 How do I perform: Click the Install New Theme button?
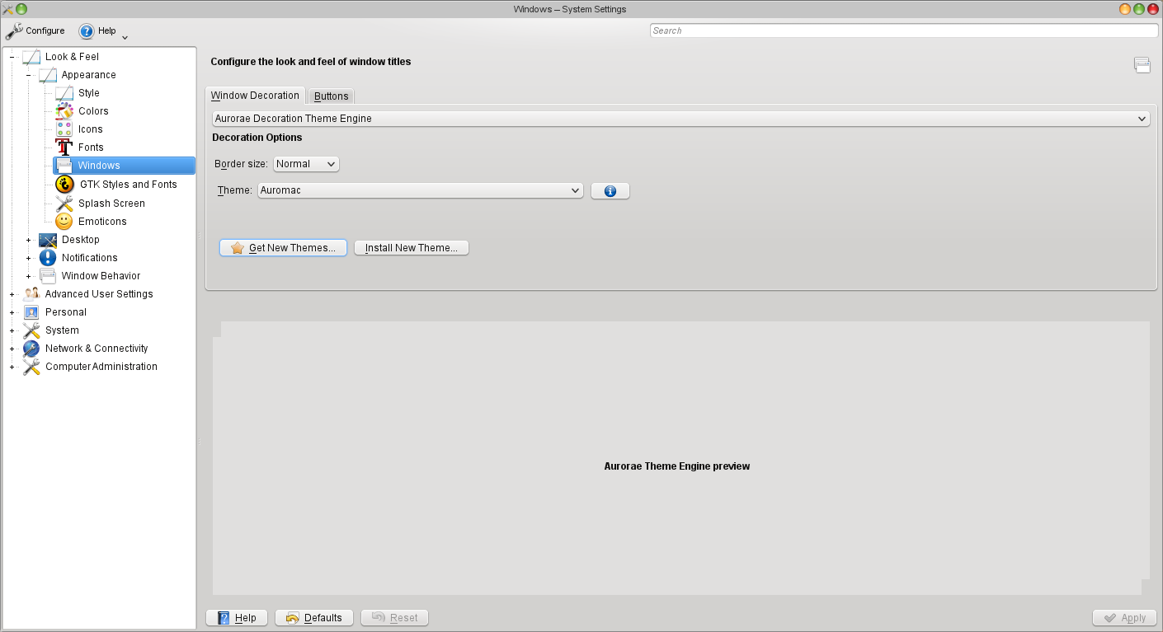412,248
